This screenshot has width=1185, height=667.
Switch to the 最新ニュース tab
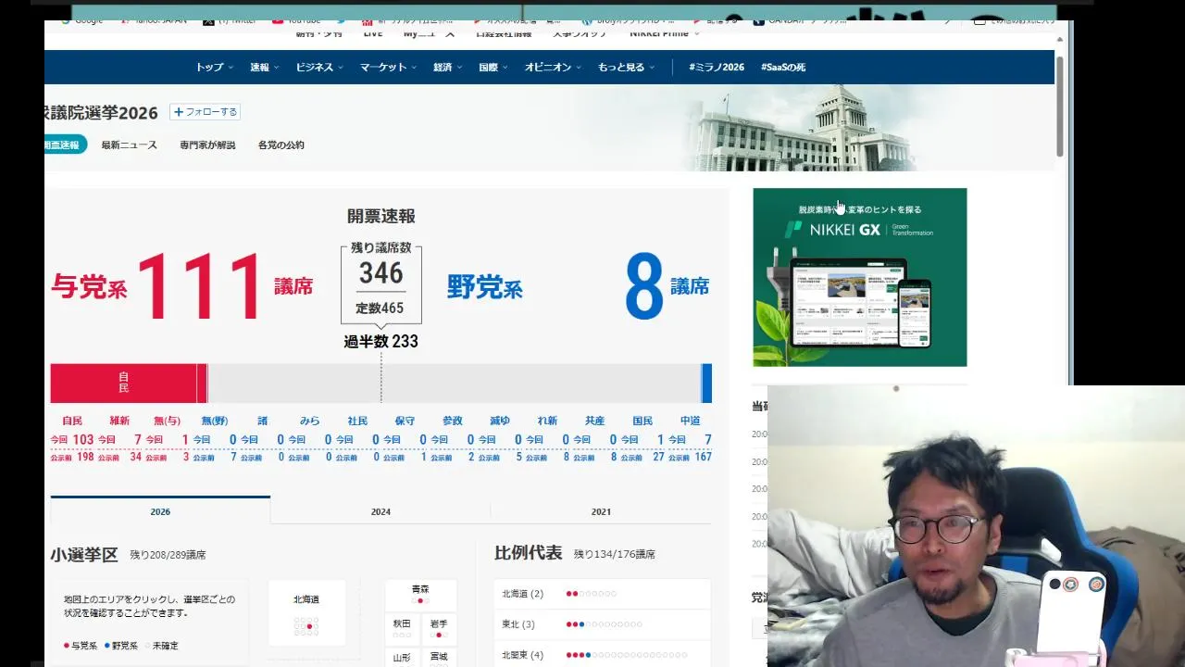pos(130,145)
